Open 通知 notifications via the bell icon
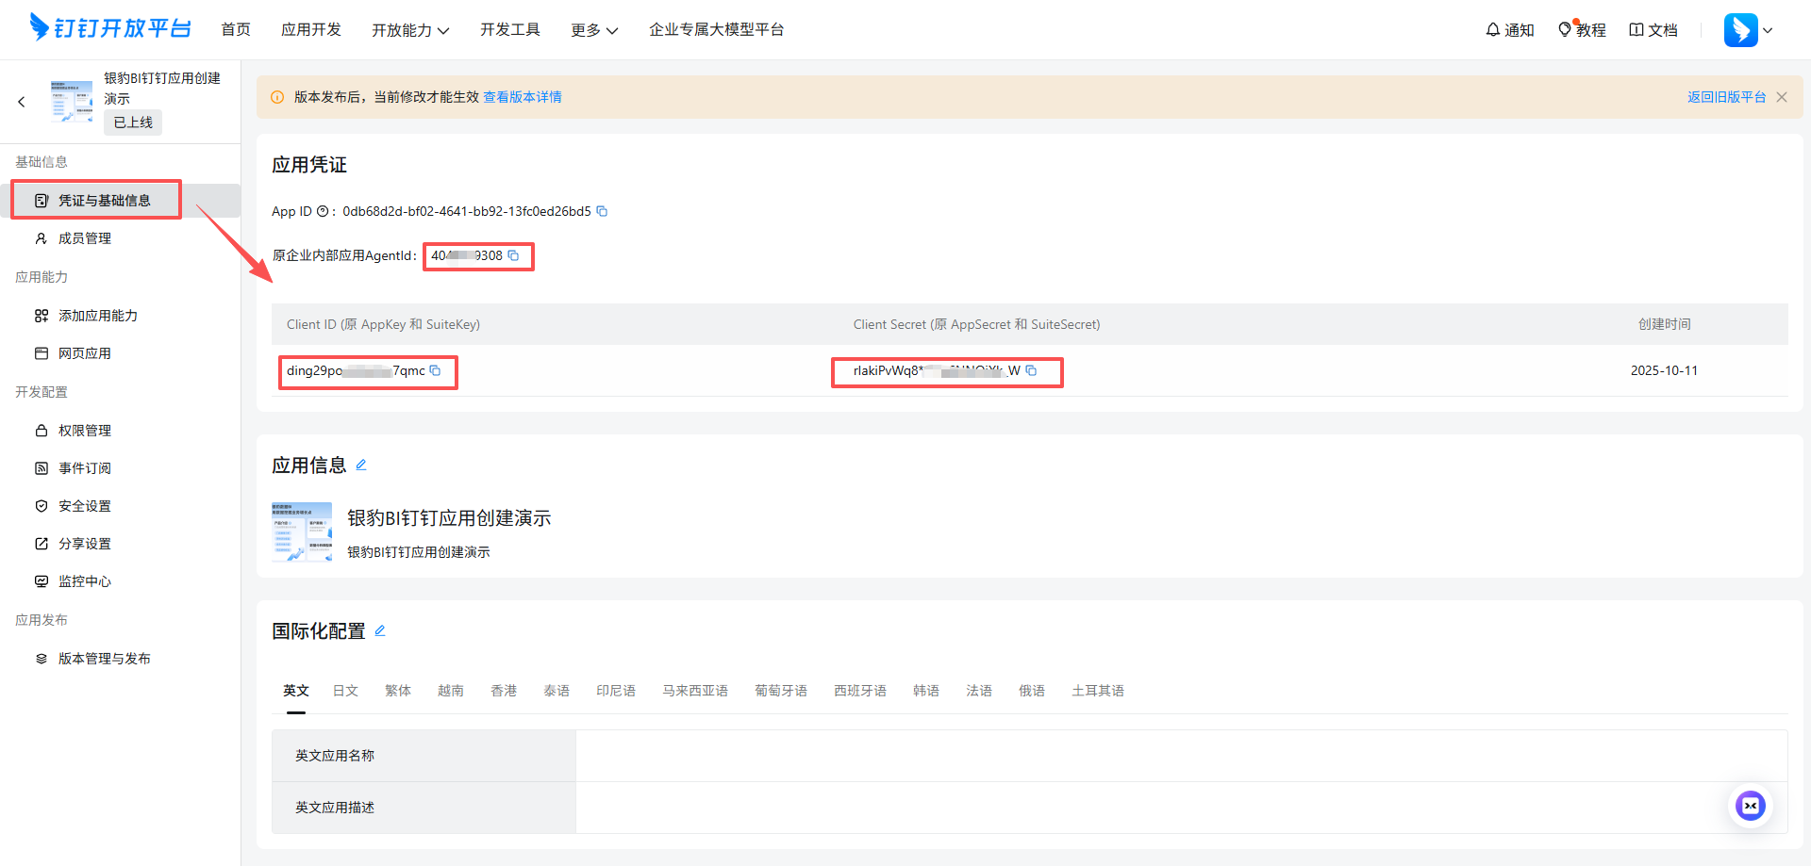 coord(1491,29)
